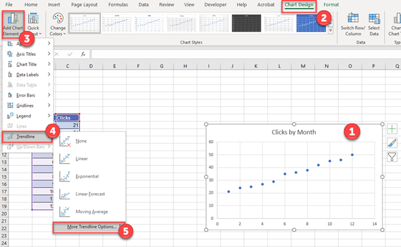The image size is (401, 247).
Task: Click the Axis Titles menu icon
Action: point(10,54)
